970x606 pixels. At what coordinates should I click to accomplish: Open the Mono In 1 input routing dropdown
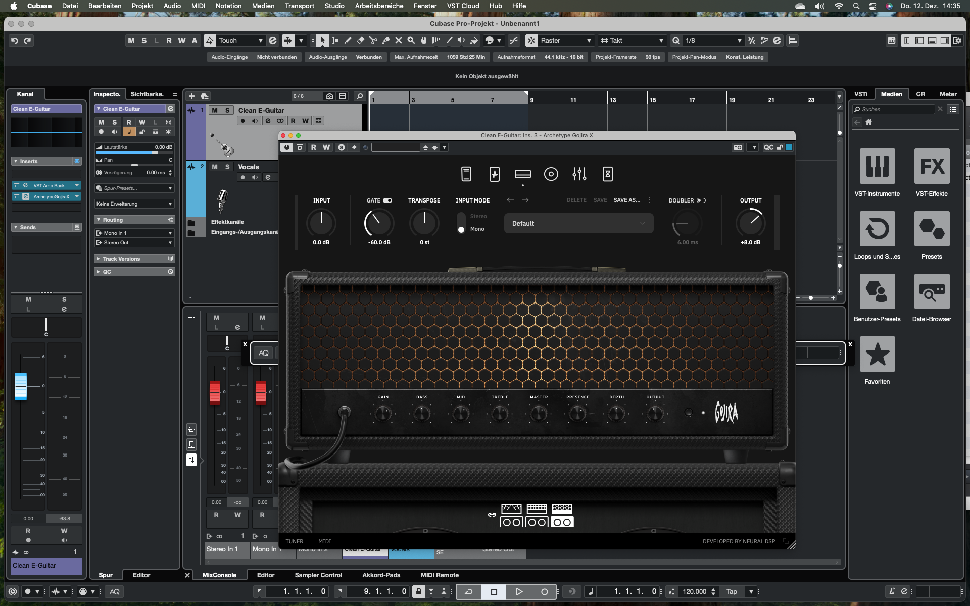tap(134, 233)
